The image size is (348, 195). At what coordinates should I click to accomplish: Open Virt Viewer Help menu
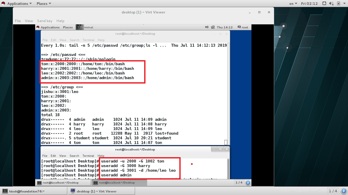pyautogui.click(x=60, y=21)
